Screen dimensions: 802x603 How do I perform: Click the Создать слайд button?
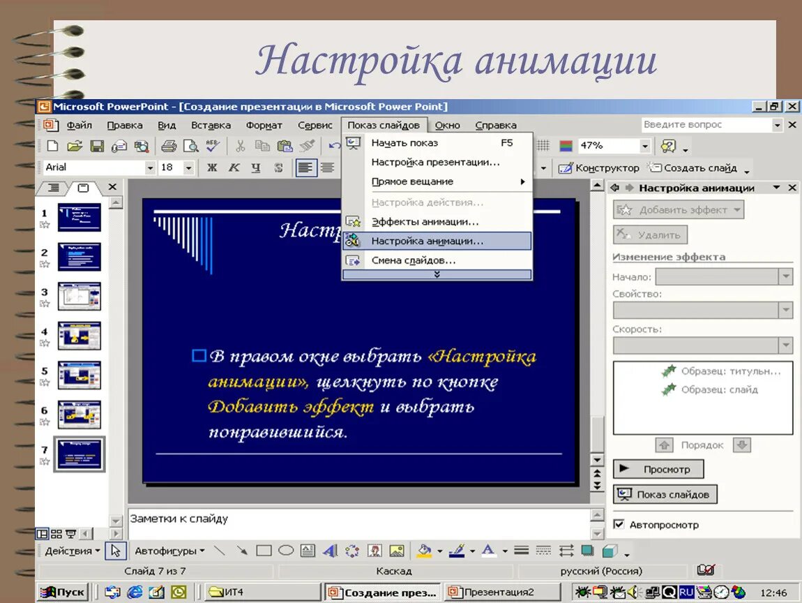[694, 167]
